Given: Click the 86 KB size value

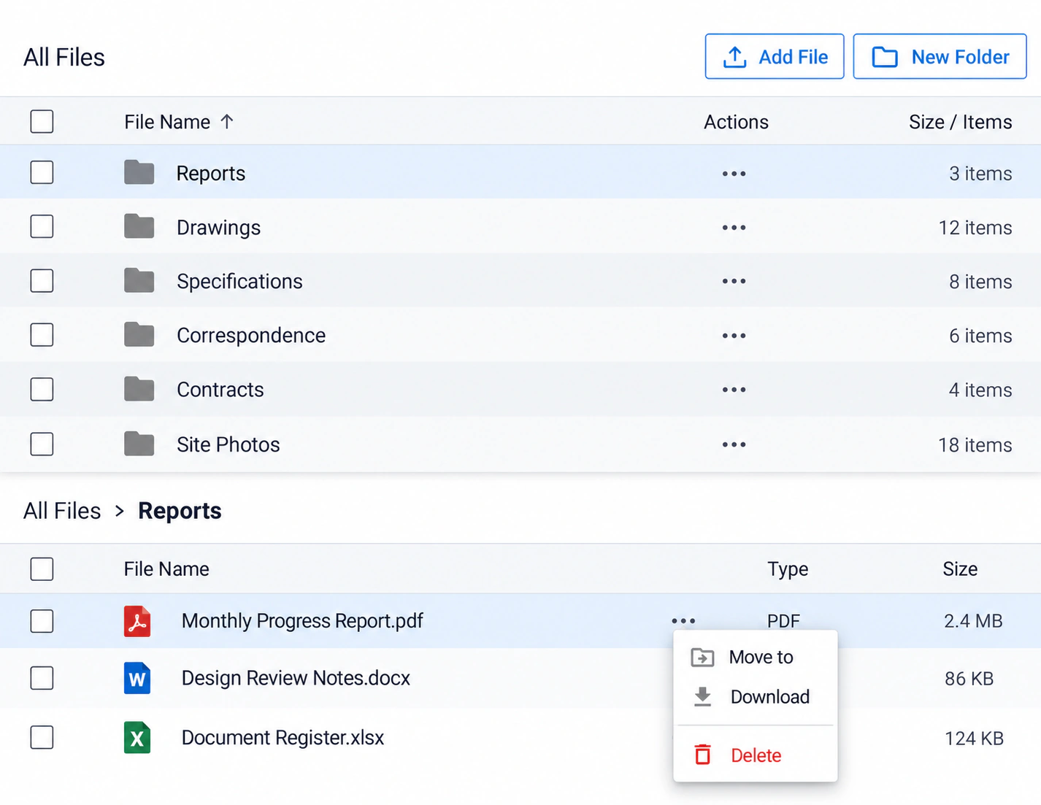Looking at the screenshot, I should coord(969,679).
